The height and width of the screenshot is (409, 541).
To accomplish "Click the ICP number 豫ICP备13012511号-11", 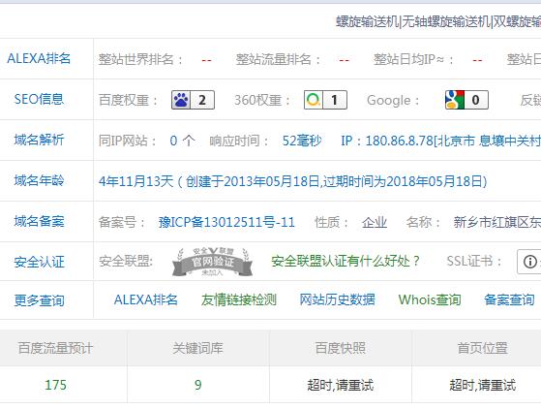I will (x=226, y=222).
